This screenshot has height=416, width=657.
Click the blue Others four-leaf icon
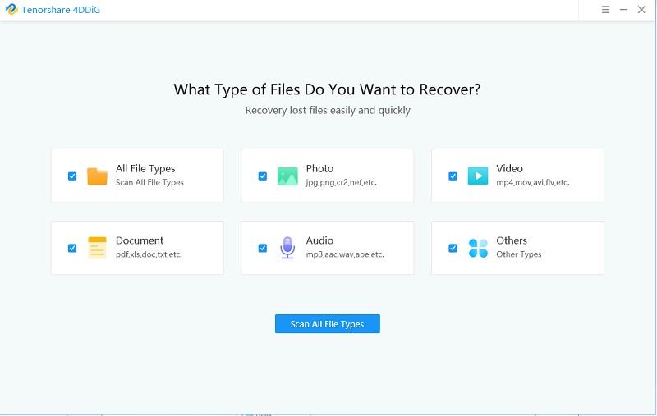478,248
